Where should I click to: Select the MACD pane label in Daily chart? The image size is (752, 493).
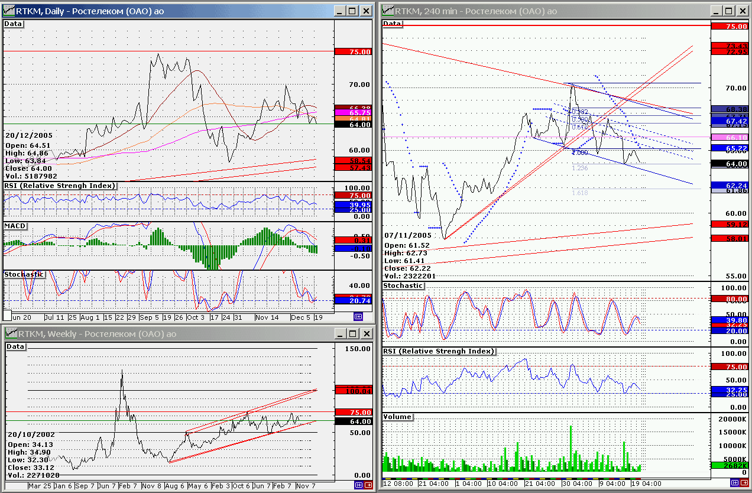(16, 226)
